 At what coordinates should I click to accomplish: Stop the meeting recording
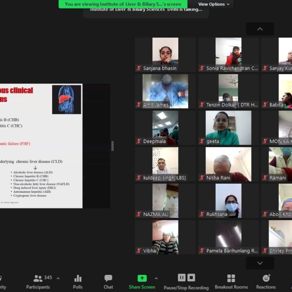[191, 278]
